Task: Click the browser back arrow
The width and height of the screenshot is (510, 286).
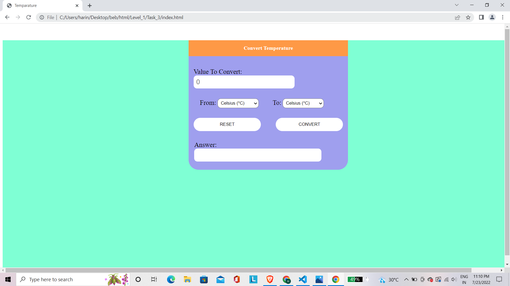Action: pos(7,17)
